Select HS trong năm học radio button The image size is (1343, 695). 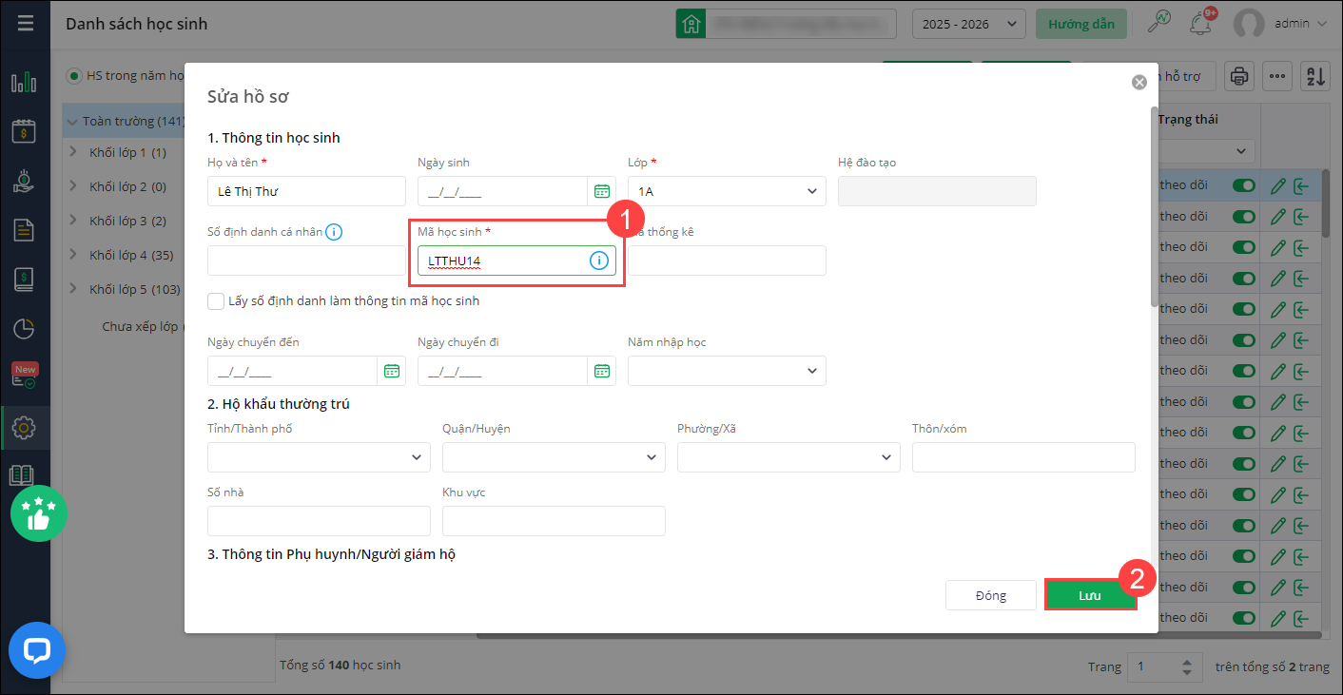[x=73, y=76]
